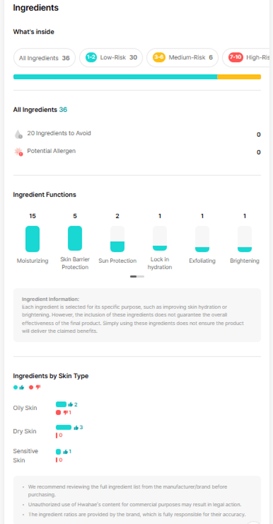Screen dimensions: 273x524
Task: Click the red 7-10 high-risk badge
Action: coord(235,58)
